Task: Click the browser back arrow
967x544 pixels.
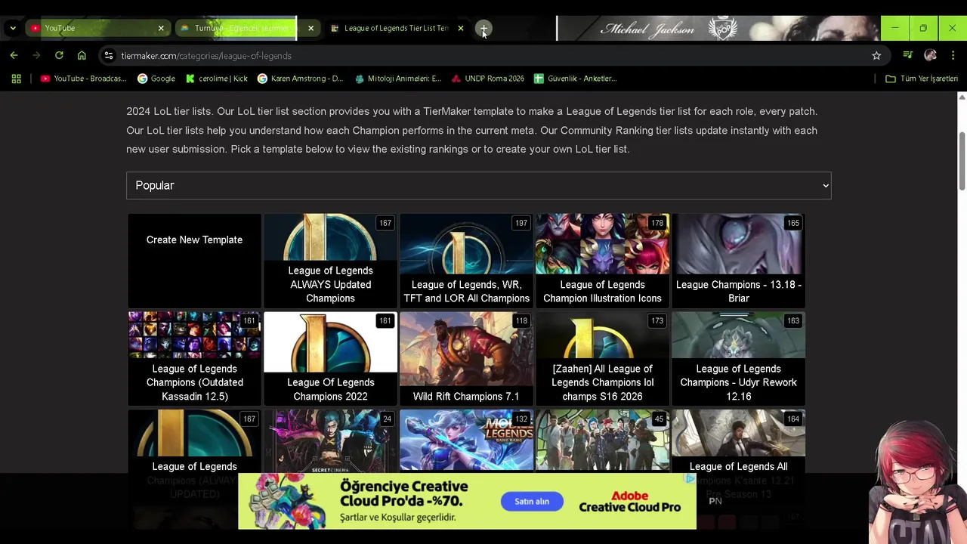Action: point(14,55)
